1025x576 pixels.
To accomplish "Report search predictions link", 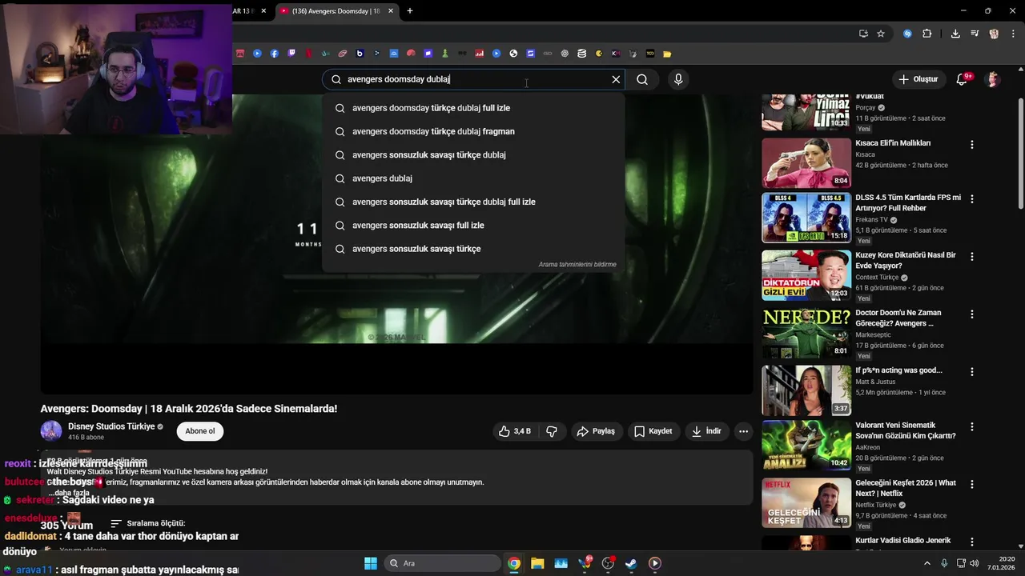I will click(577, 264).
